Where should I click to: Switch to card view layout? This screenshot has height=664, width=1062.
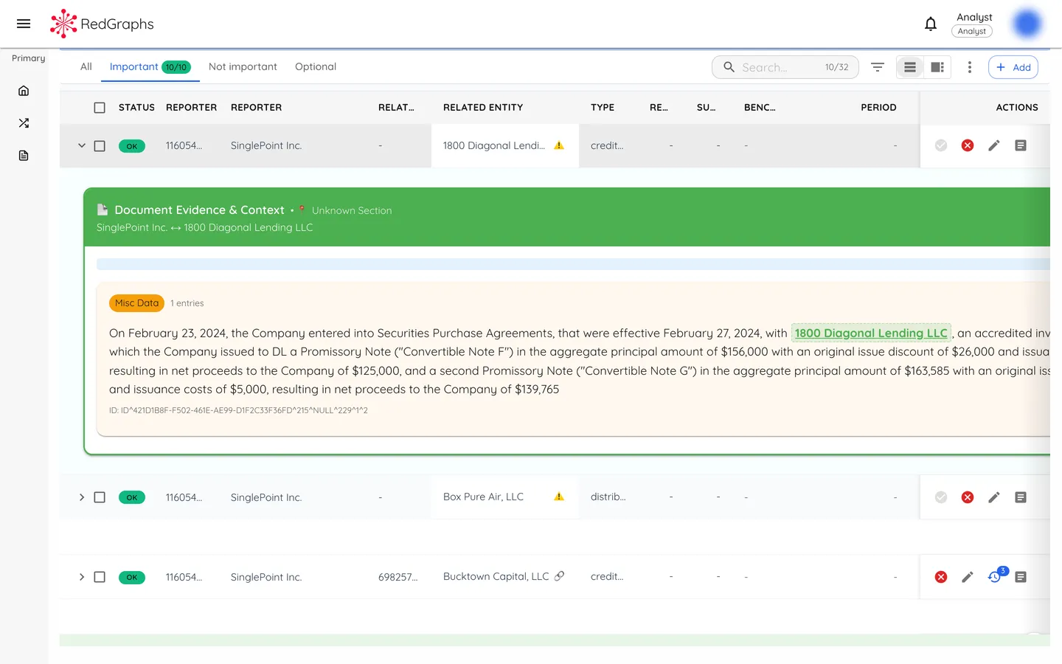coord(937,66)
